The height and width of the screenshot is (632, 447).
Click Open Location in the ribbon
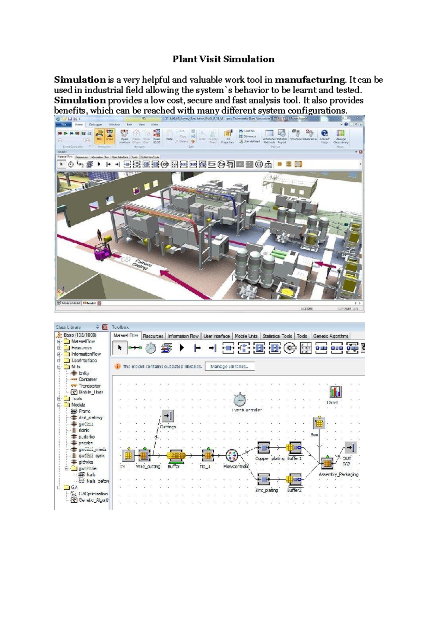tap(124, 136)
